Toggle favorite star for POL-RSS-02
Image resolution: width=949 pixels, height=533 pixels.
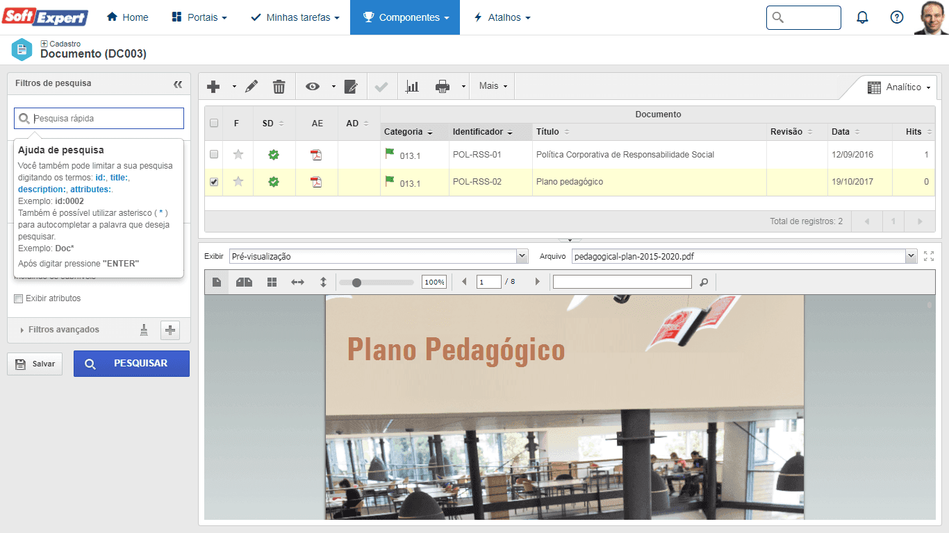tap(238, 182)
